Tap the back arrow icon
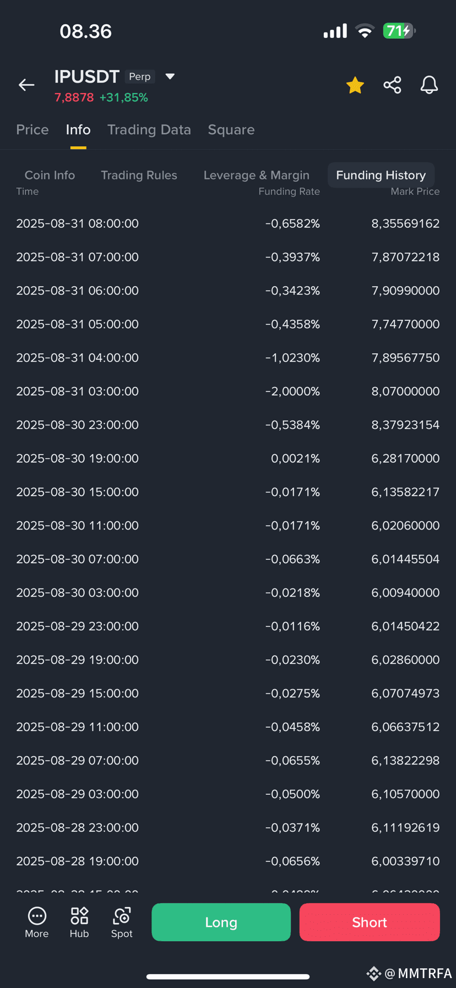This screenshot has height=988, width=456. (26, 85)
